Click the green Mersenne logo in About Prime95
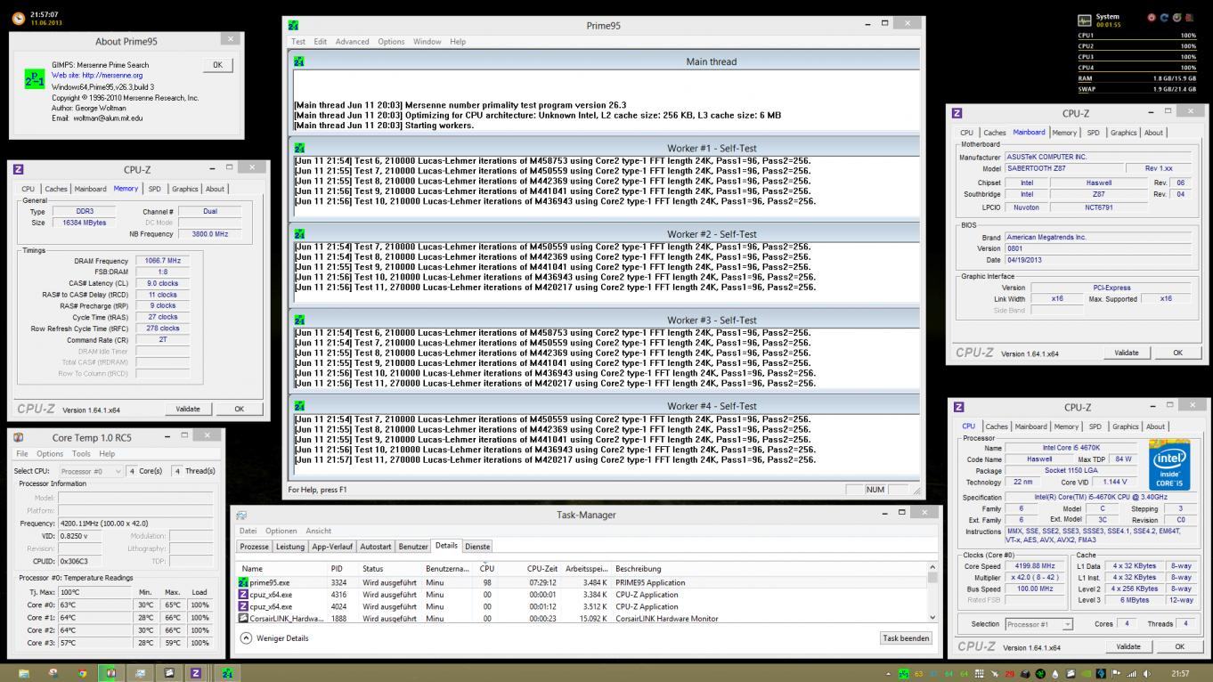The width and height of the screenshot is (1213, 682). pyautogui.click(x=35, y=79)
